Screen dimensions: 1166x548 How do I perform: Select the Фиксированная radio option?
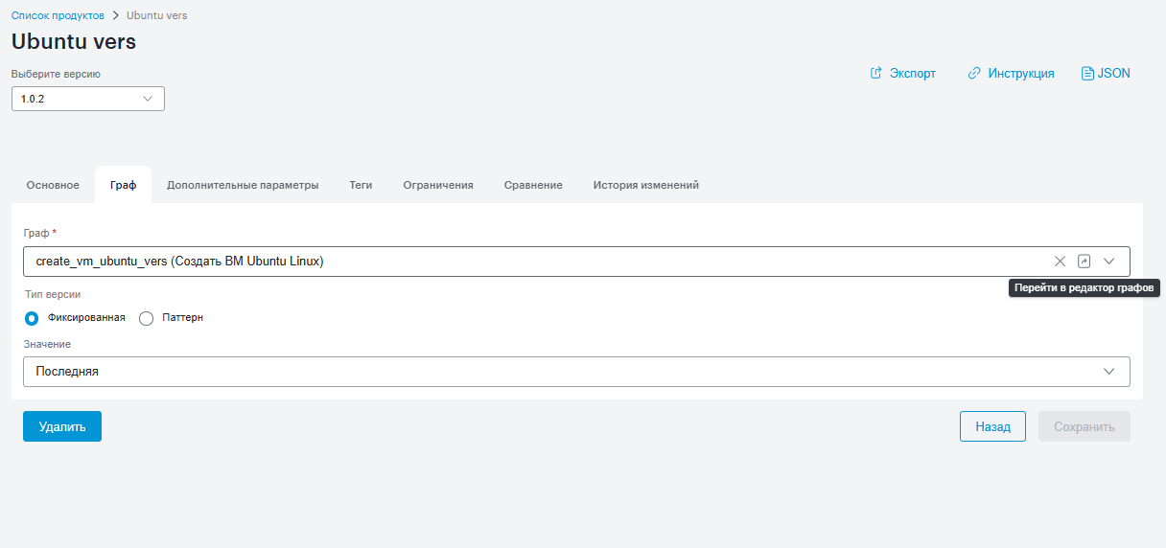click(32, 318)
